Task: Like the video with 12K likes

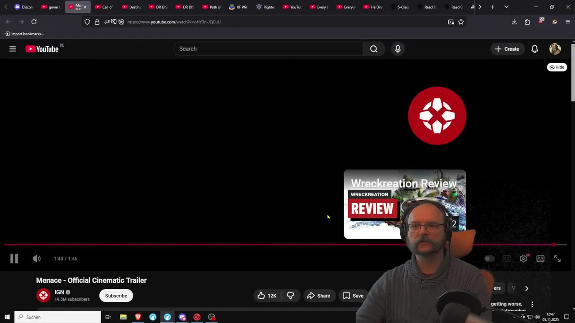Action: pos(266,296)
